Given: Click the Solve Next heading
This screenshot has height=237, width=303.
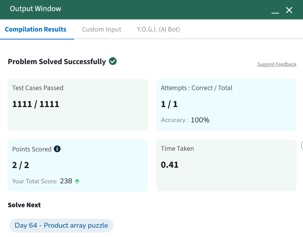Looking at the screenshot, I should coord(24,205).
